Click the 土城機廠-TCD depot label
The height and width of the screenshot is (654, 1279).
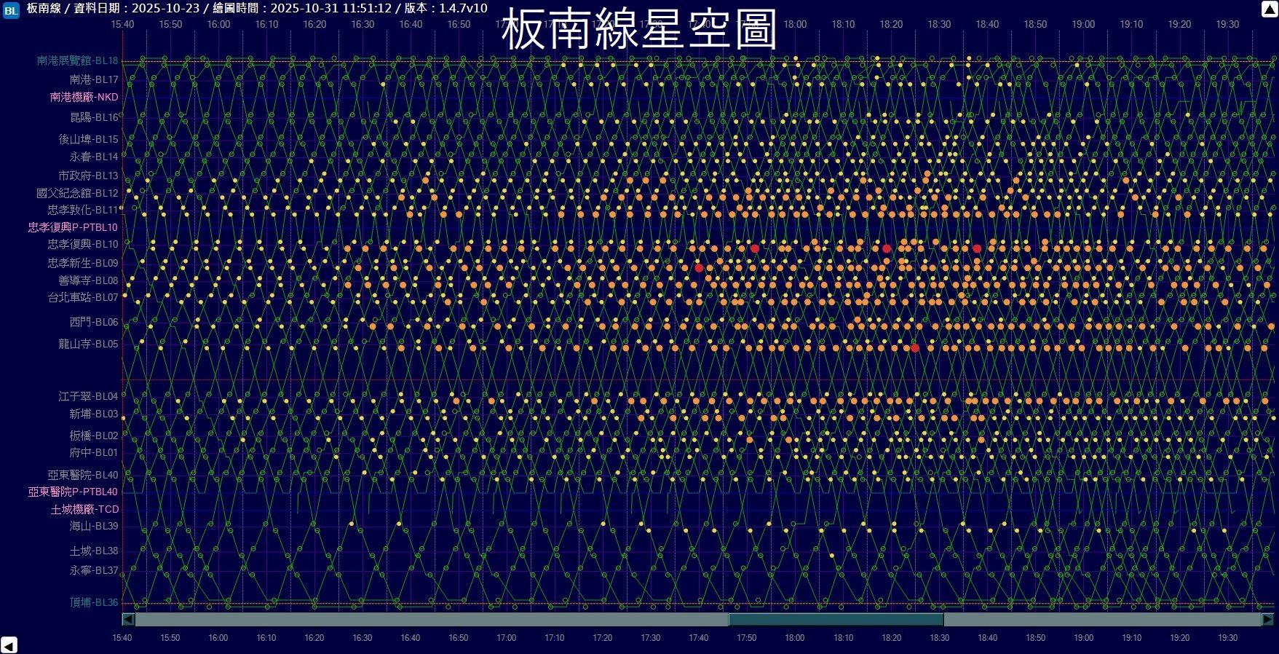[84, 509]
